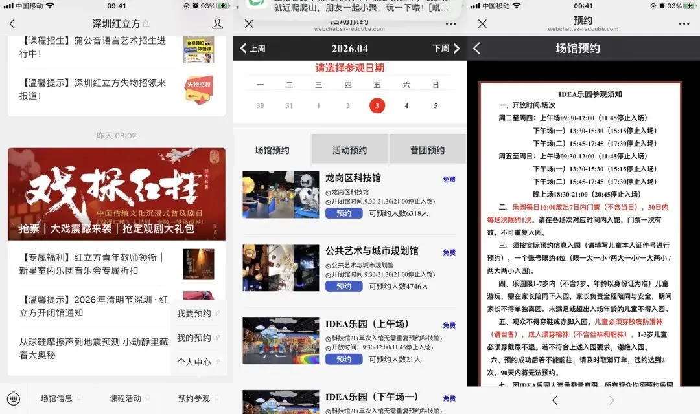700x414 pixels.
Task: Open the more options menu on 活动预约 page
Action: click(451, 24)
